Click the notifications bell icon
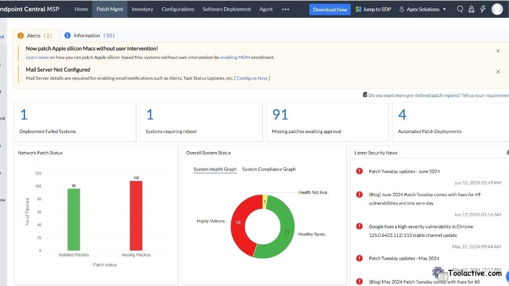 pyautogui.click(x=471, y=8)
